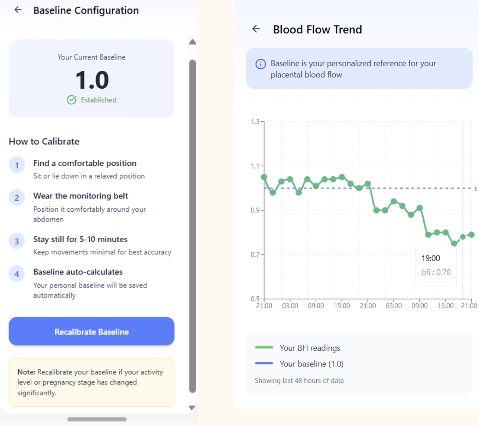Click the Established green checkmark icon
479x426 pixels.
tap(72, 100)
